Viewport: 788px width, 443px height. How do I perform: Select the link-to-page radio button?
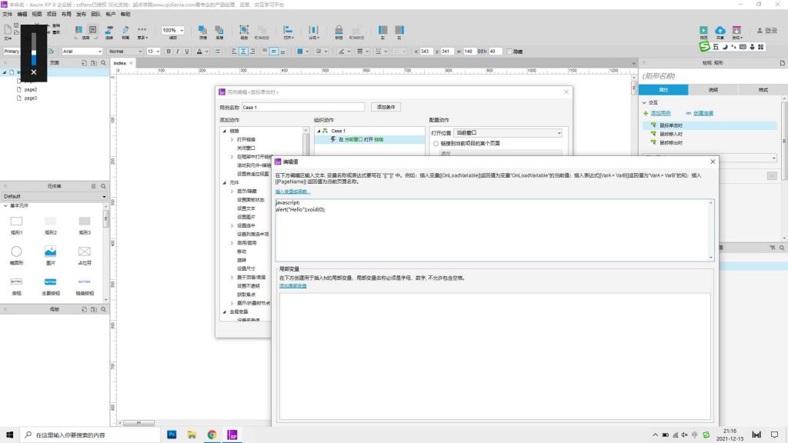[x=435, y=144]
